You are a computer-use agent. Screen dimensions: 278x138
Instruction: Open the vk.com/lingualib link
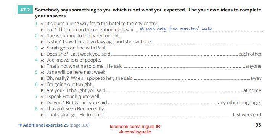click(135, 132)
